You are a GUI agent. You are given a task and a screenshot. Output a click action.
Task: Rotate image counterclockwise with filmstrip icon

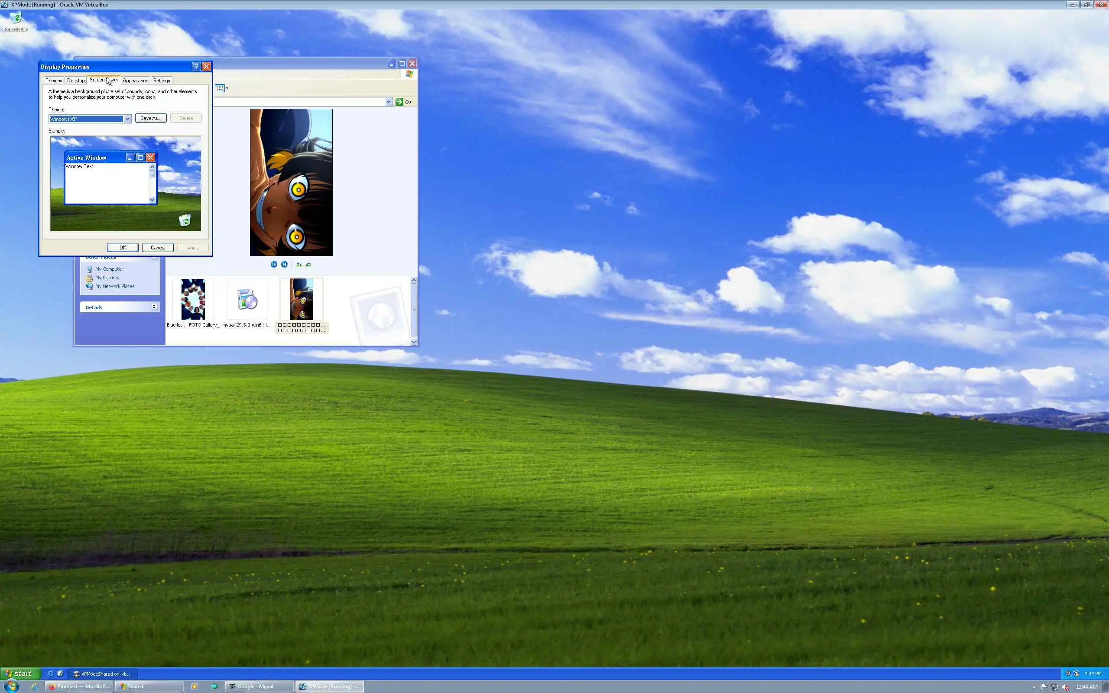(308, 265)
